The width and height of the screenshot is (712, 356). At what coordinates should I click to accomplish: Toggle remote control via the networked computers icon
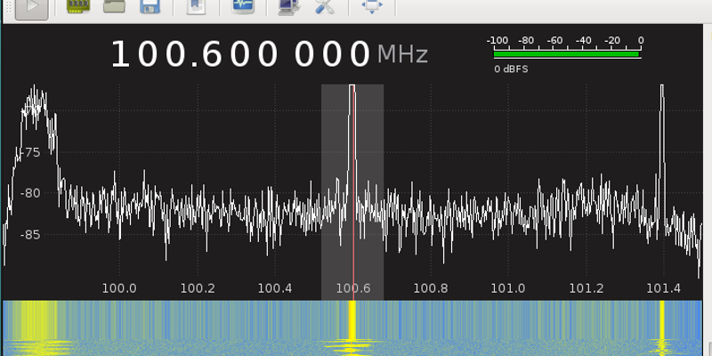[288, 6]
